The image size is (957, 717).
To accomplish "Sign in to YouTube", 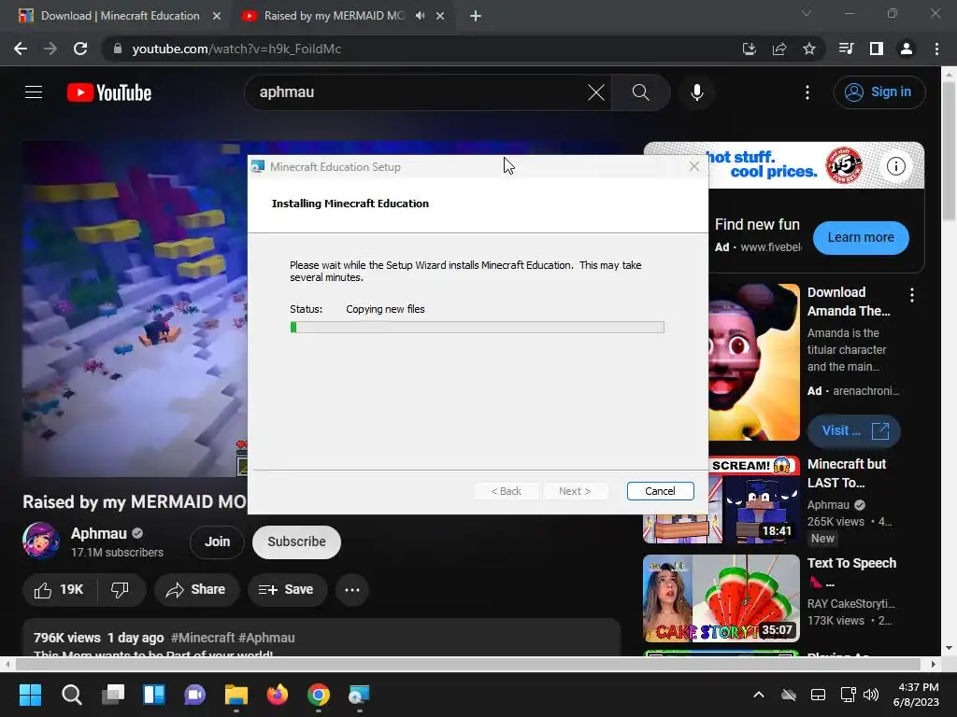I will (878, 92).
